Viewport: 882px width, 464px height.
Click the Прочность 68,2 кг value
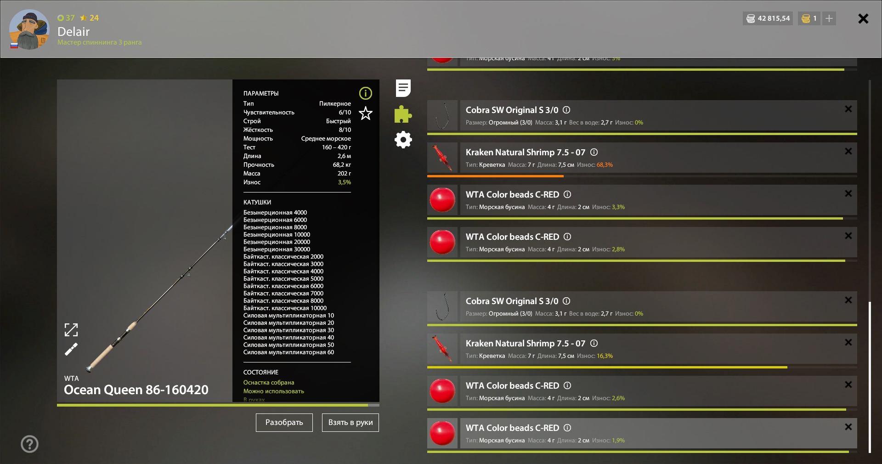coord(342,165)
